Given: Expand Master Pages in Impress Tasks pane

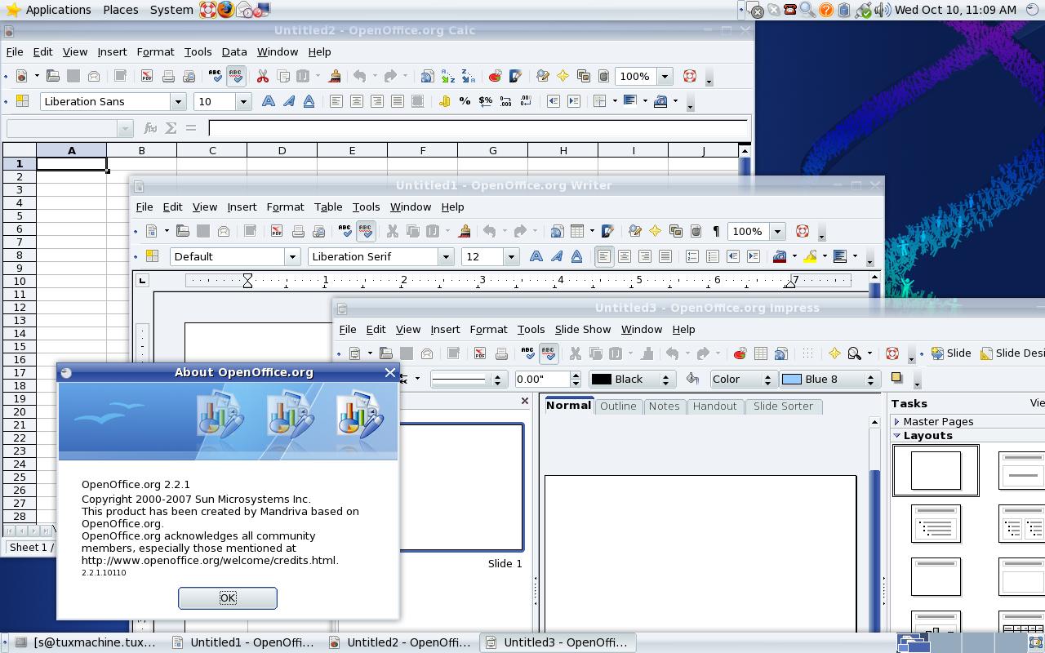Looking at the screenshot, I should (897, 421).
